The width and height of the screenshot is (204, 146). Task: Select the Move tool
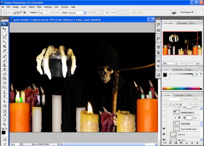4,29
